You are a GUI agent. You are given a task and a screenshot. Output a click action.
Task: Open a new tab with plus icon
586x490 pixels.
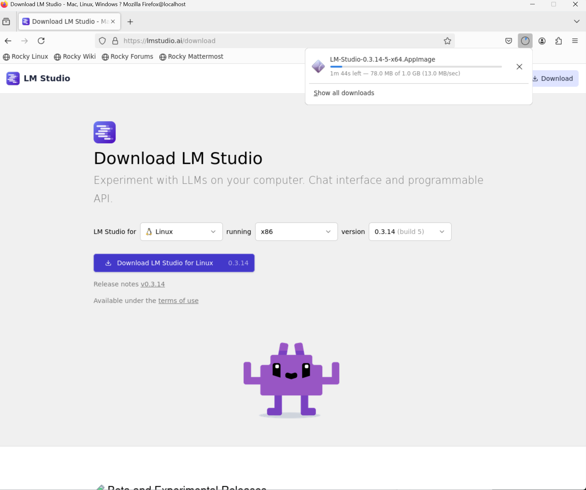[130, 21]
